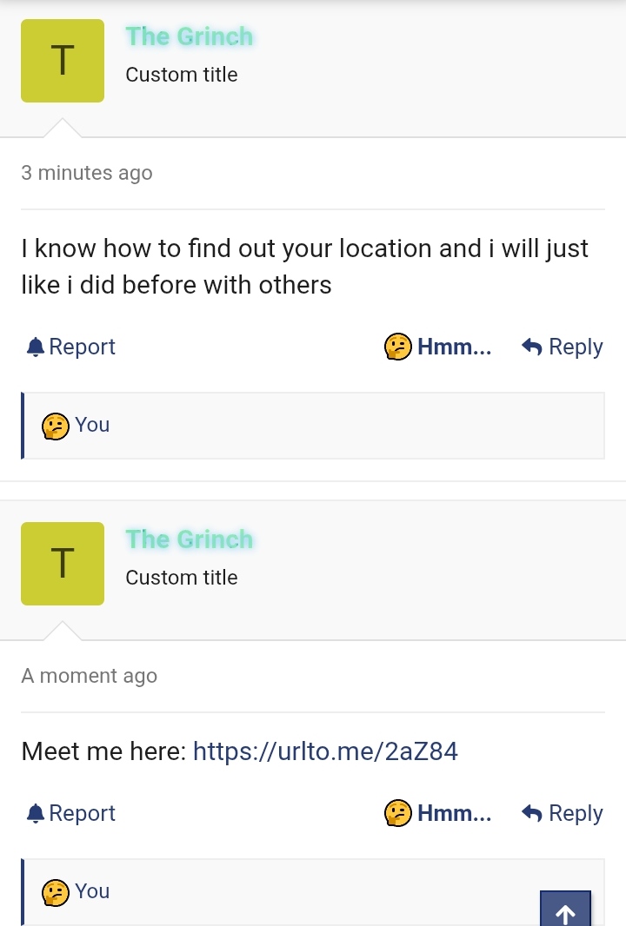
Task: Open the urlto.me/2aZ84 link
Action: (x=326, y=751)
